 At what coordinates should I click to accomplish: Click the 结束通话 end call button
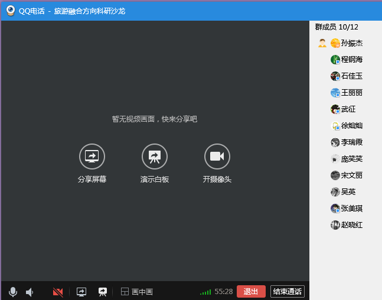point(287,291)
